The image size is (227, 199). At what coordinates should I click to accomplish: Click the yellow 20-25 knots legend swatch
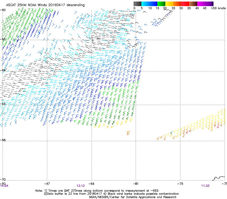(169, 4)
